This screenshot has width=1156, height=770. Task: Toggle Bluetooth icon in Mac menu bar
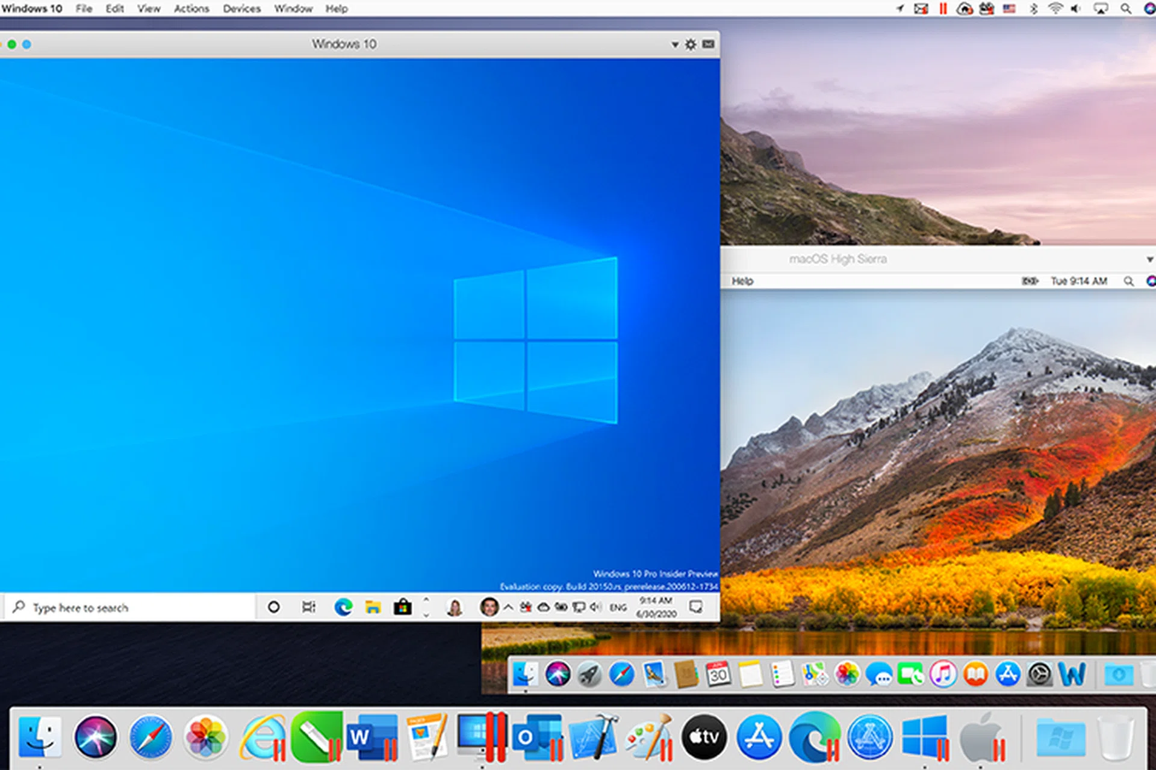coord(1033,8)
